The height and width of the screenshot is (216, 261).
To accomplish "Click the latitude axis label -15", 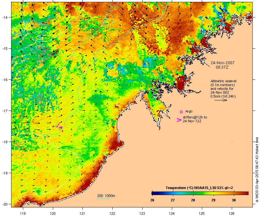I will 5,49.
